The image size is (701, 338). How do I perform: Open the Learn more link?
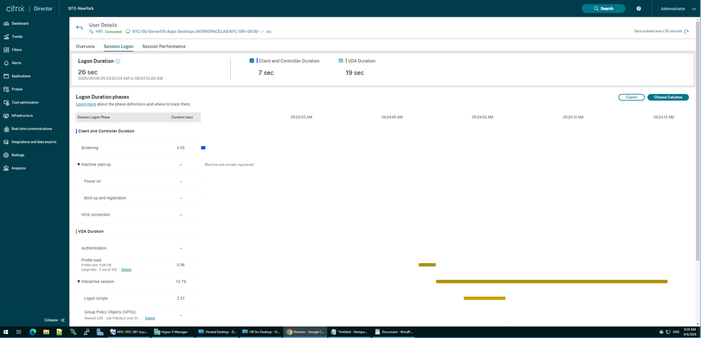tap(86, 104)
